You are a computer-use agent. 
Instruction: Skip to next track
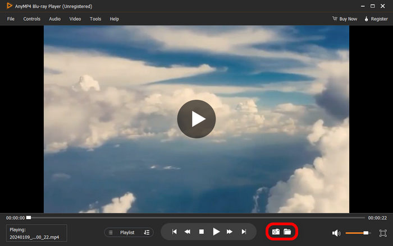click(x=244, y=231)
